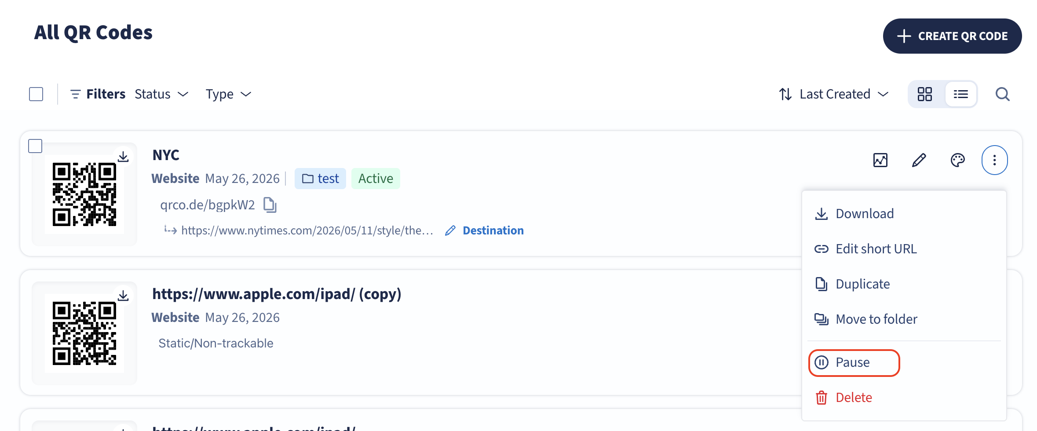This screenshot has height=431, width=1037.
Task: Download the NYC QR code from its thumbnail icon
Action: [123, 157]
